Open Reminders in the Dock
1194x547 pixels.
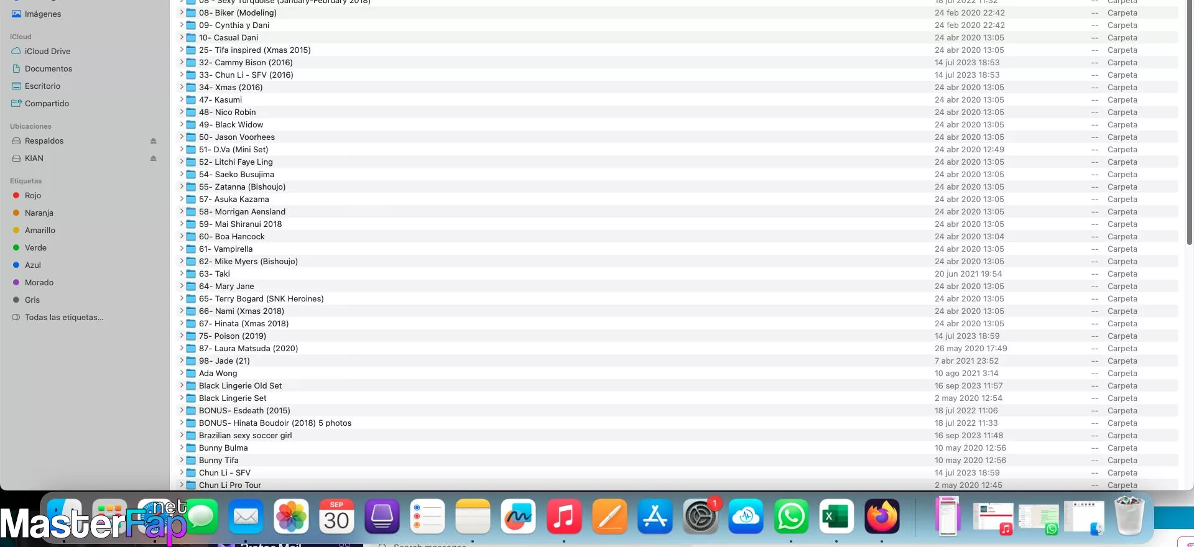(427, 517)
